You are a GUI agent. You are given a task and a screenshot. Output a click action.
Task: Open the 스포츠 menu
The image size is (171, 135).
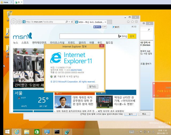pyautogui.click(x=25, y=43)
